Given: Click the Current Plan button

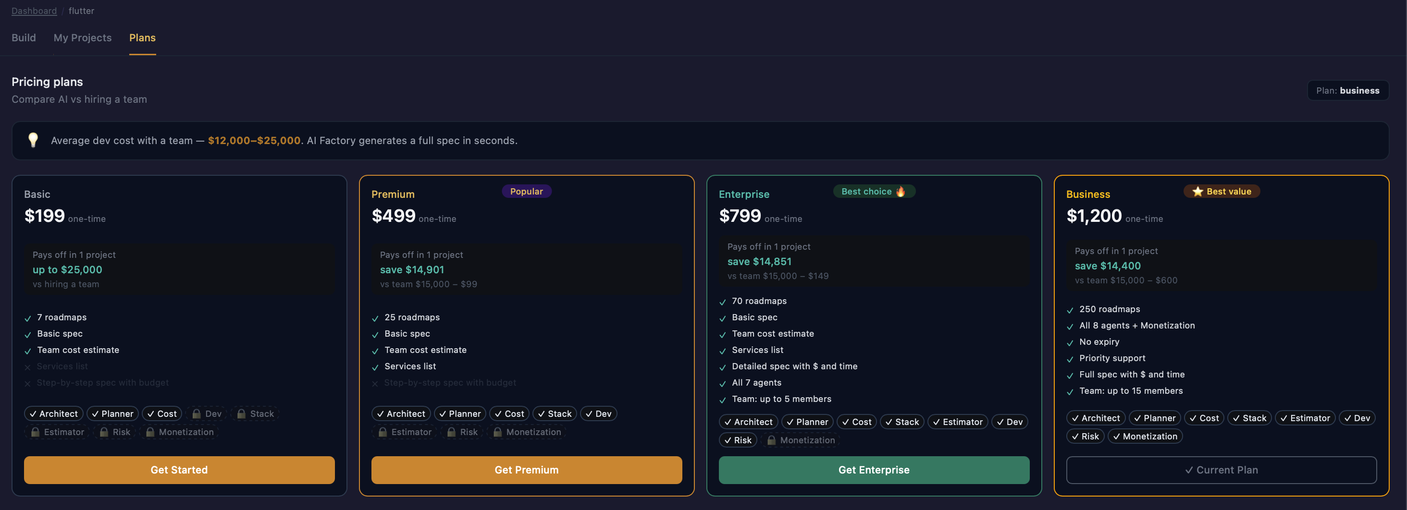Looking at the screenshot, I should [x=1222, y=470].
